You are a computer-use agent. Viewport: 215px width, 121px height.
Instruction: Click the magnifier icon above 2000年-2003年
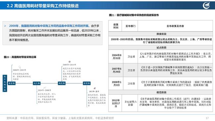(20, 67)
